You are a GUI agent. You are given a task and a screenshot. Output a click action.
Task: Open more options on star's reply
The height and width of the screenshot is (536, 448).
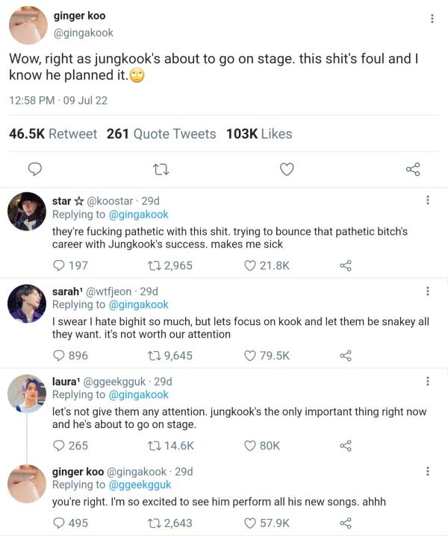(x=427, y=201)
